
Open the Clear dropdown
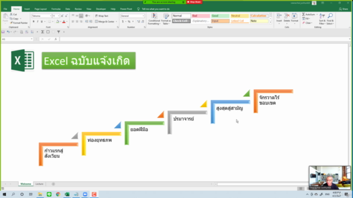coord(307,23)
